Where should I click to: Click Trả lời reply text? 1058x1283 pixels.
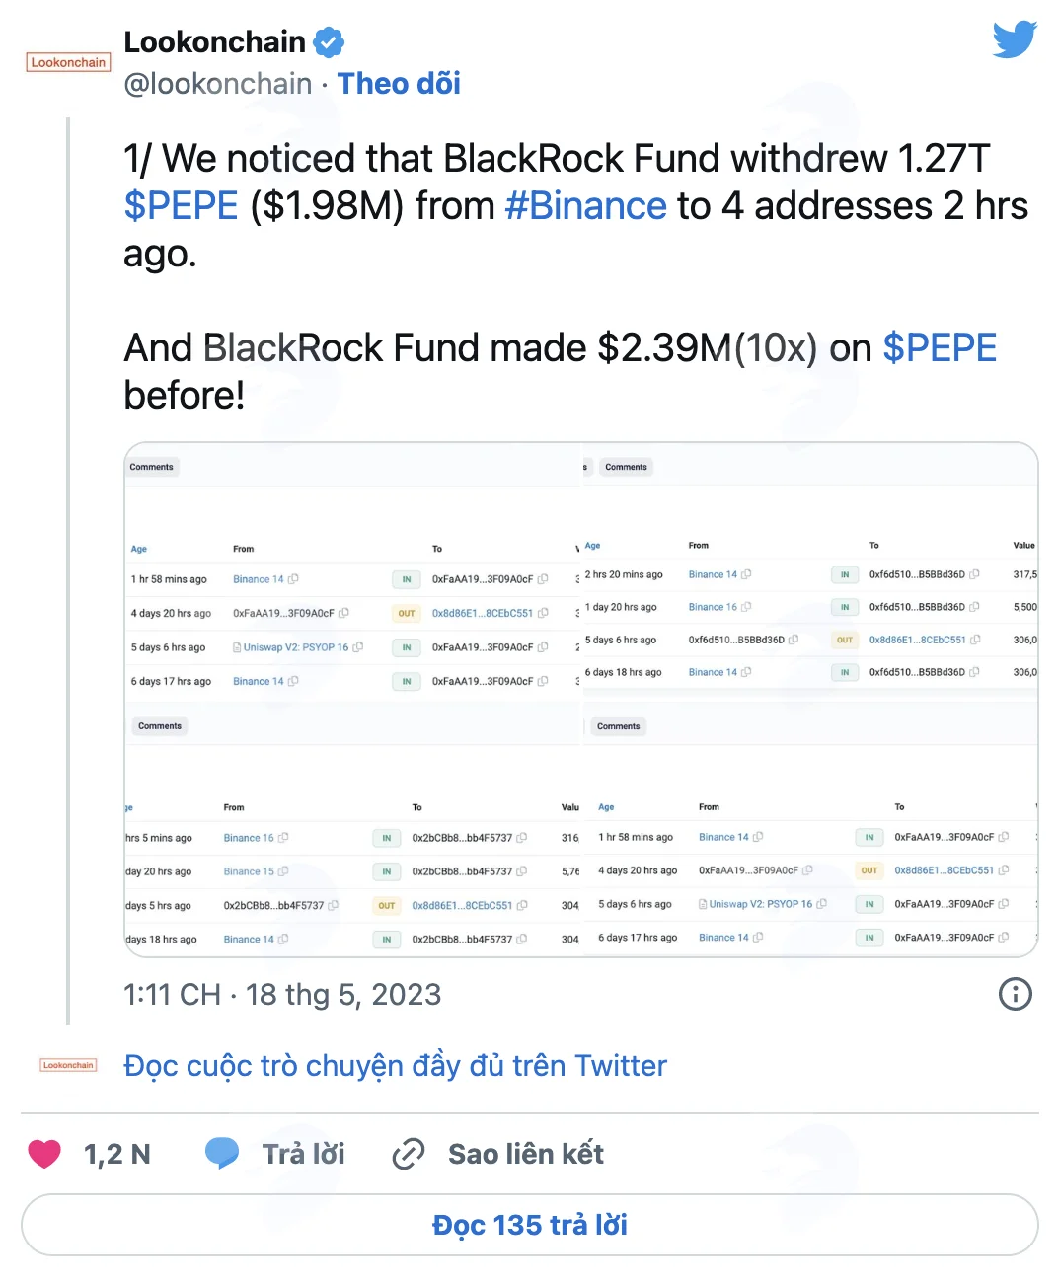(303, 1154)
